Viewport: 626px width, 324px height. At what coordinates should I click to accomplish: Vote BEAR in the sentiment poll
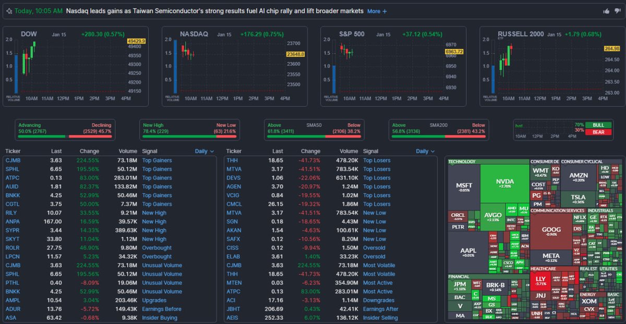[598, 132]
